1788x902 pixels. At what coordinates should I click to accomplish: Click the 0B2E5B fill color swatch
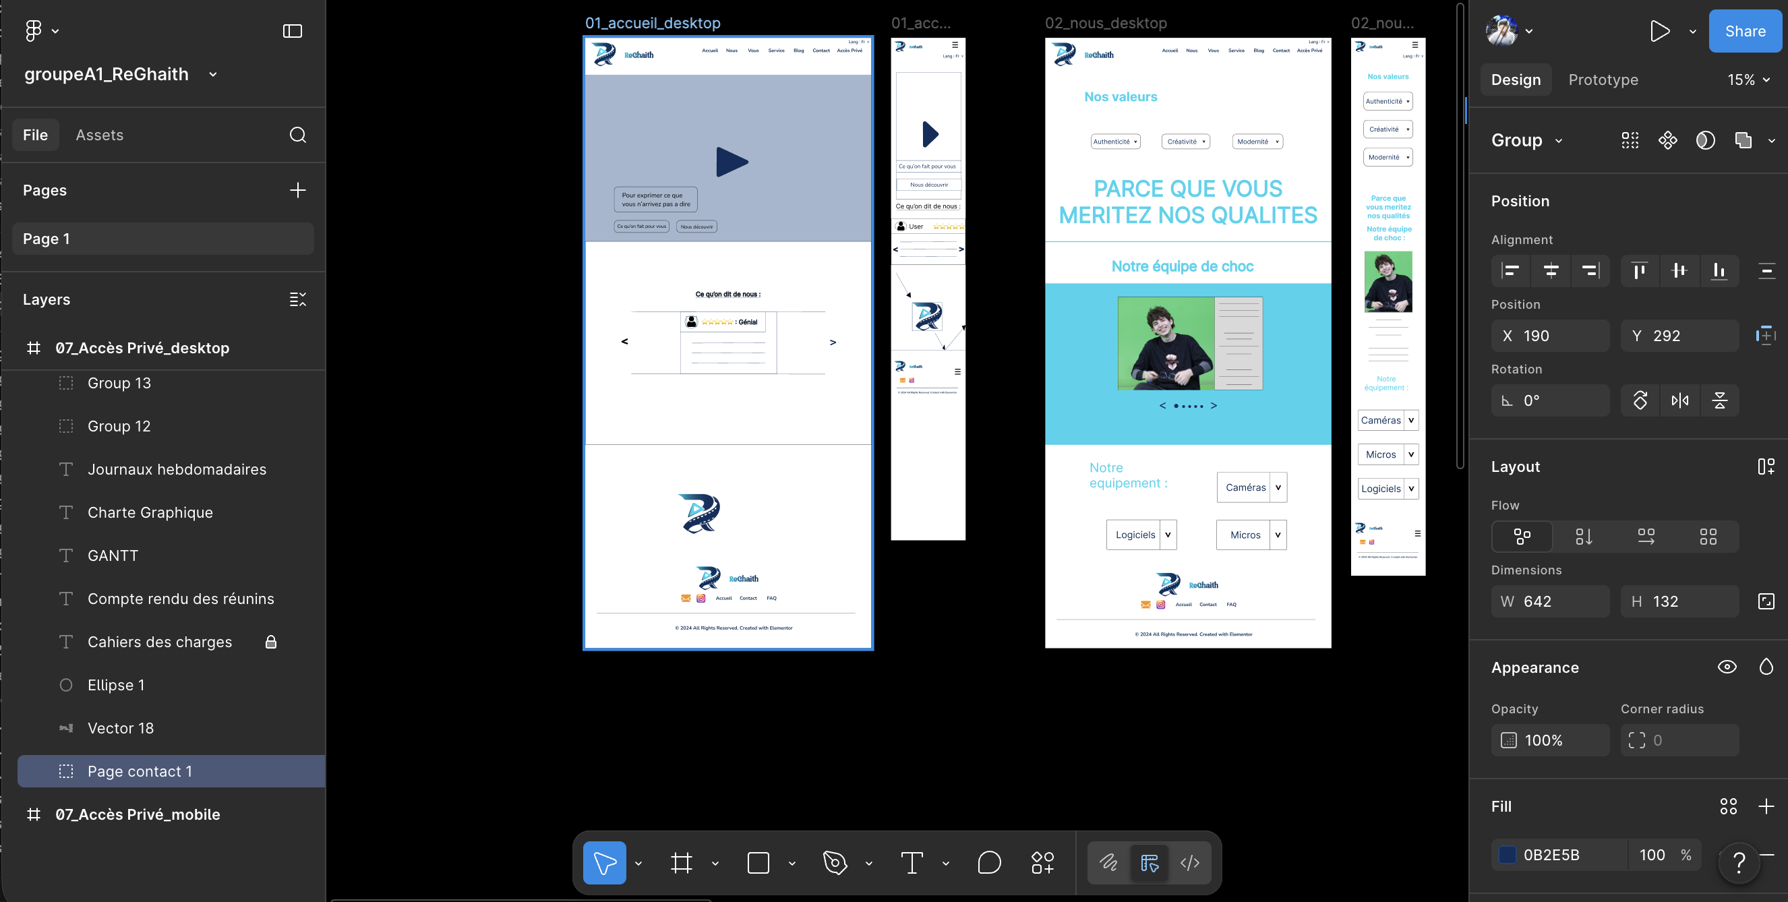point(1507,855)
